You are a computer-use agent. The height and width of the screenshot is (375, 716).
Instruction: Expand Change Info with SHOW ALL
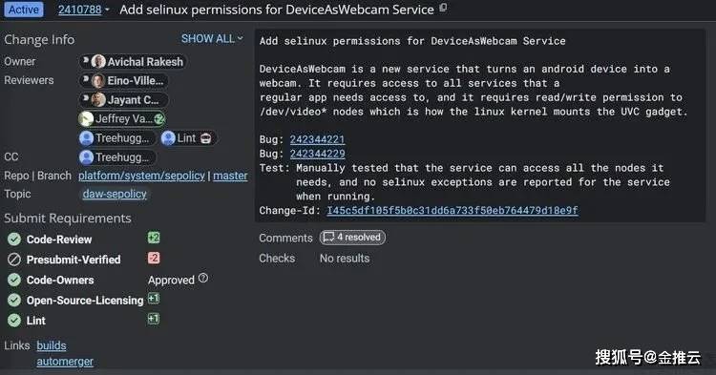[212, 39]
